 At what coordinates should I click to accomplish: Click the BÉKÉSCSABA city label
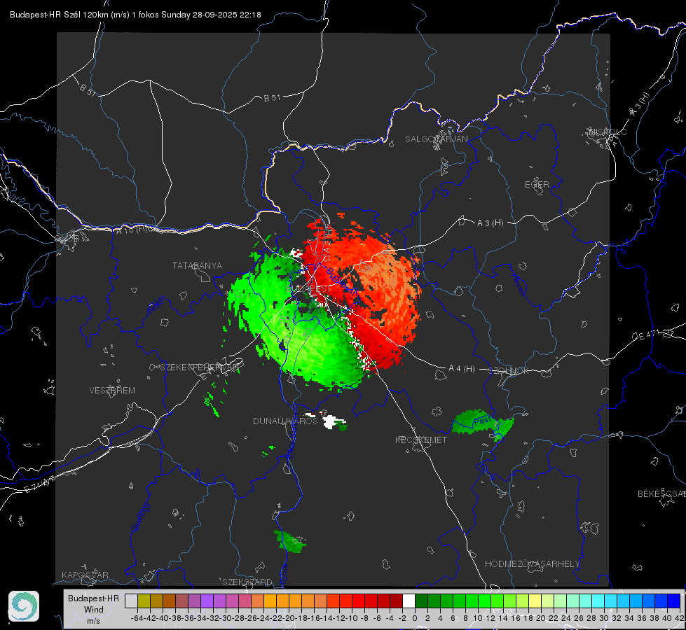click(661, 493)
